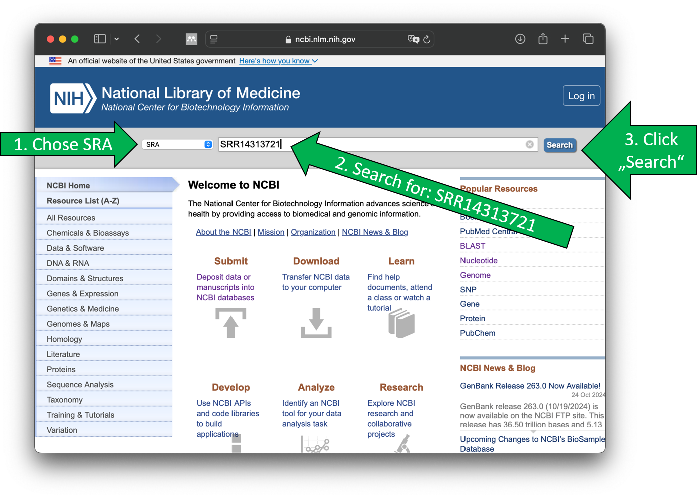Select Sequence Analysis in sidebar
The image size is (697, 498).
80,384
